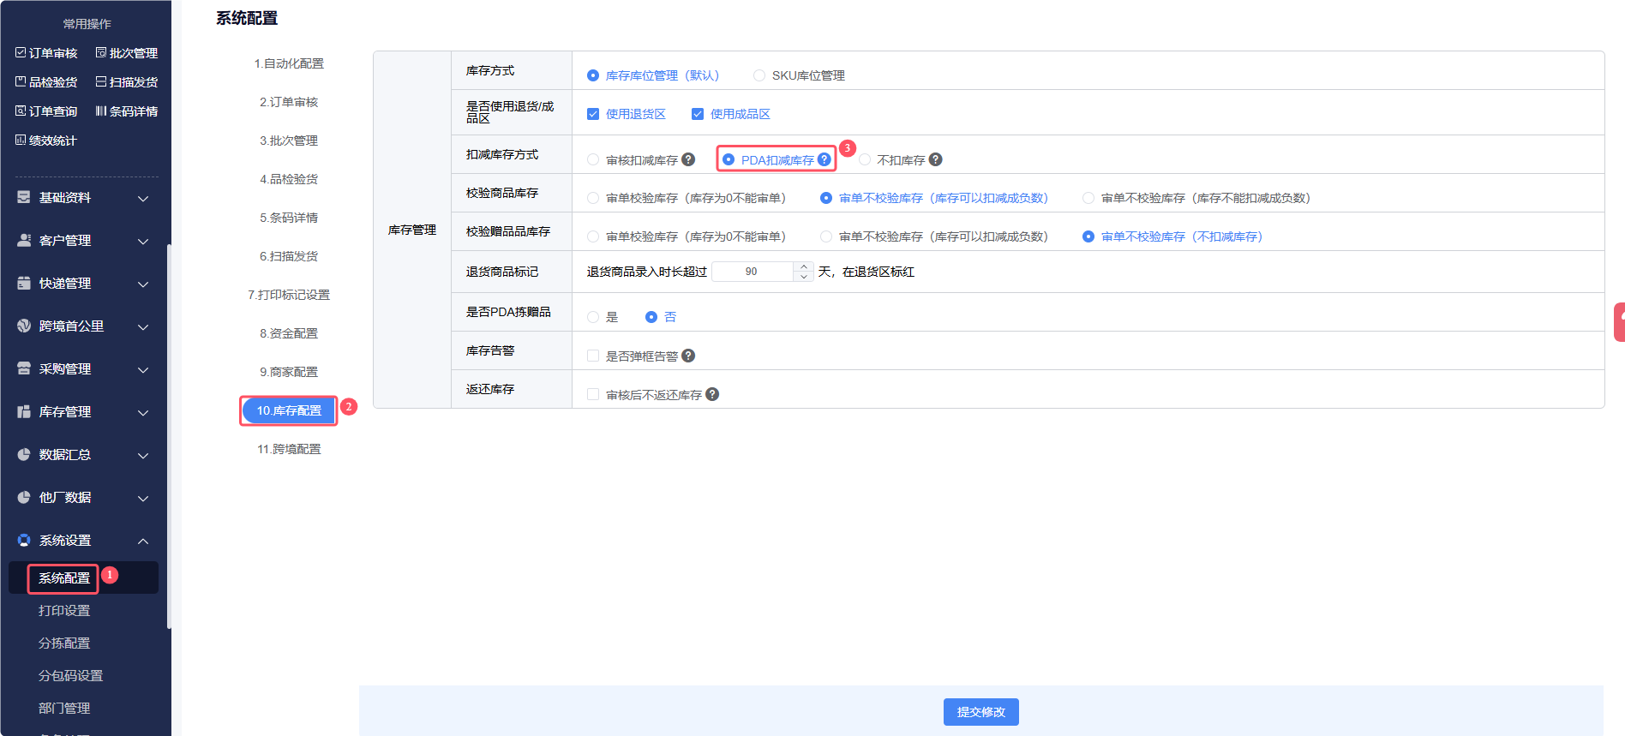Uncheck the 使用退货区 checkbox
This screenshot has height=736, width=1625.
(593, 114)
